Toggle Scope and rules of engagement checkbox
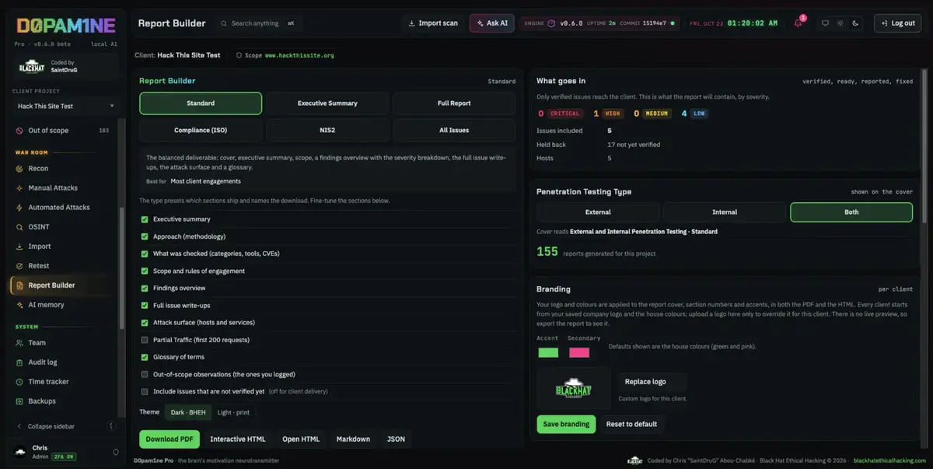This screenshot has height=469, width=933. 145,271
